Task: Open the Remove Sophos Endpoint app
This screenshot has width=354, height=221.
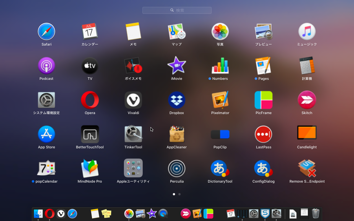Action: [307, 169]
